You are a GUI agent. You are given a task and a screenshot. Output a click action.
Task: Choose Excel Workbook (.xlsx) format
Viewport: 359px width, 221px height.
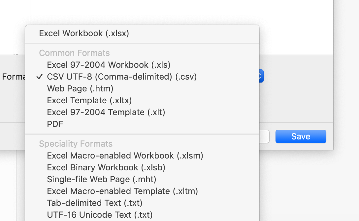84,33
